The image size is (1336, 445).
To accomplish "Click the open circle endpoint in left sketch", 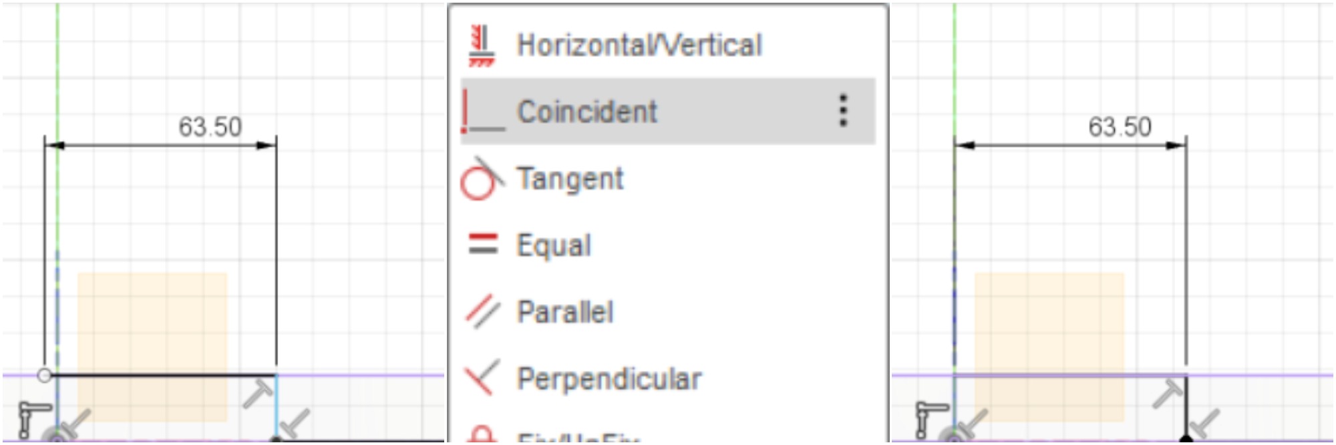I will pos(45,375).
